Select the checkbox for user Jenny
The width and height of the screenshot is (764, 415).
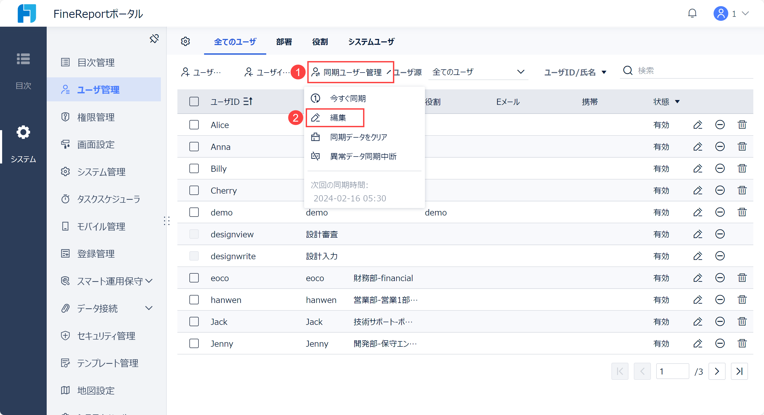point(194,344)
